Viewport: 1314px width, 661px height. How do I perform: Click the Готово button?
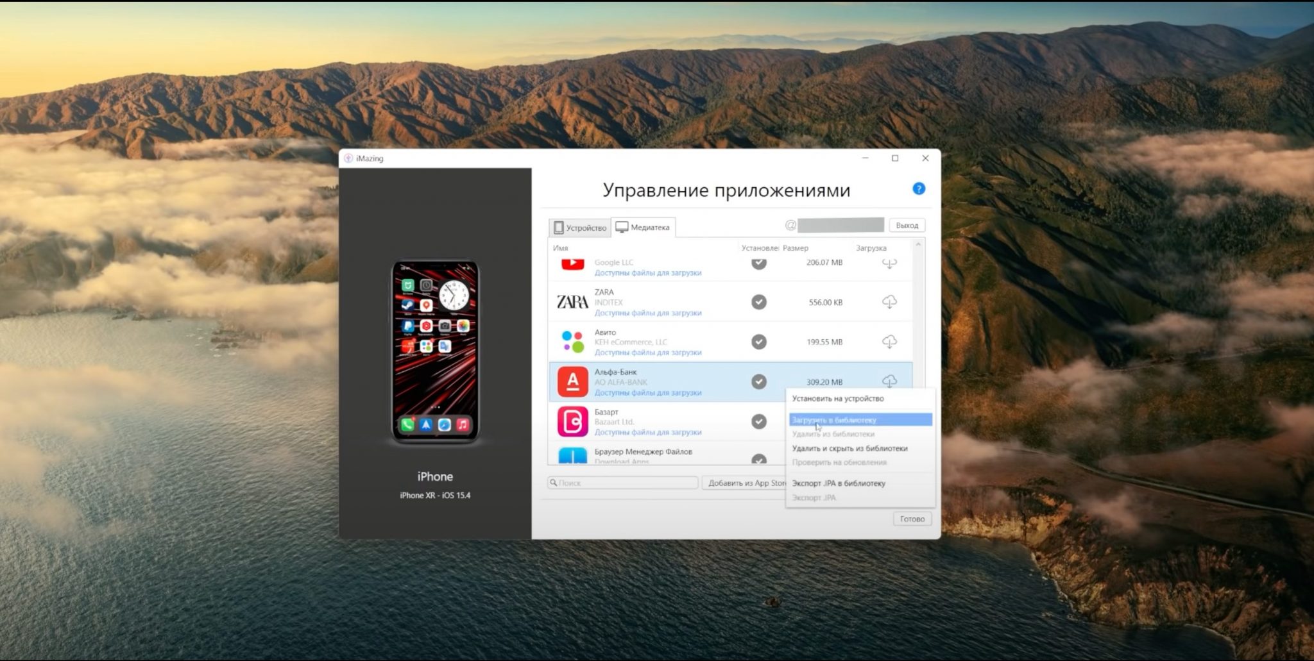912,519
